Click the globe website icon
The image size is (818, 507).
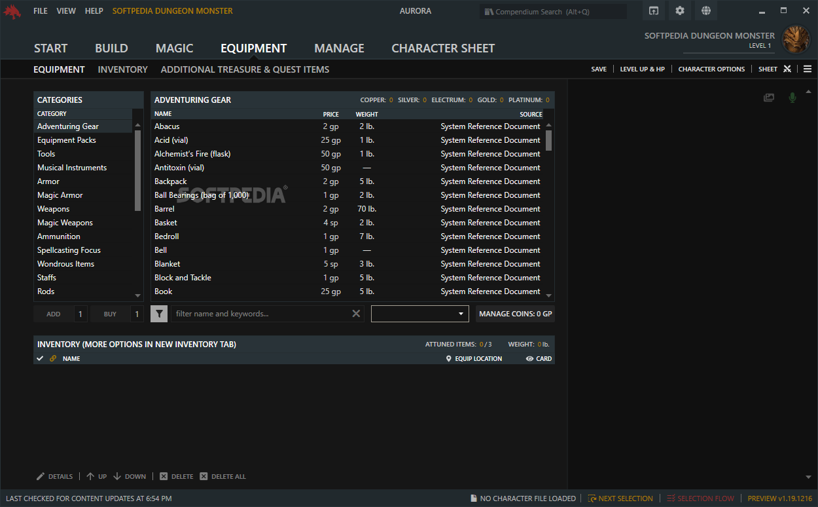coord(705,10)
